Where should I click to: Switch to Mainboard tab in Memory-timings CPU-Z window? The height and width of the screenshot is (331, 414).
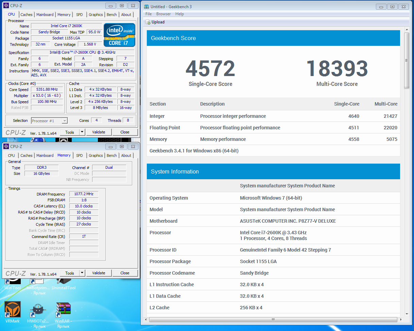[x=45, y=155]
